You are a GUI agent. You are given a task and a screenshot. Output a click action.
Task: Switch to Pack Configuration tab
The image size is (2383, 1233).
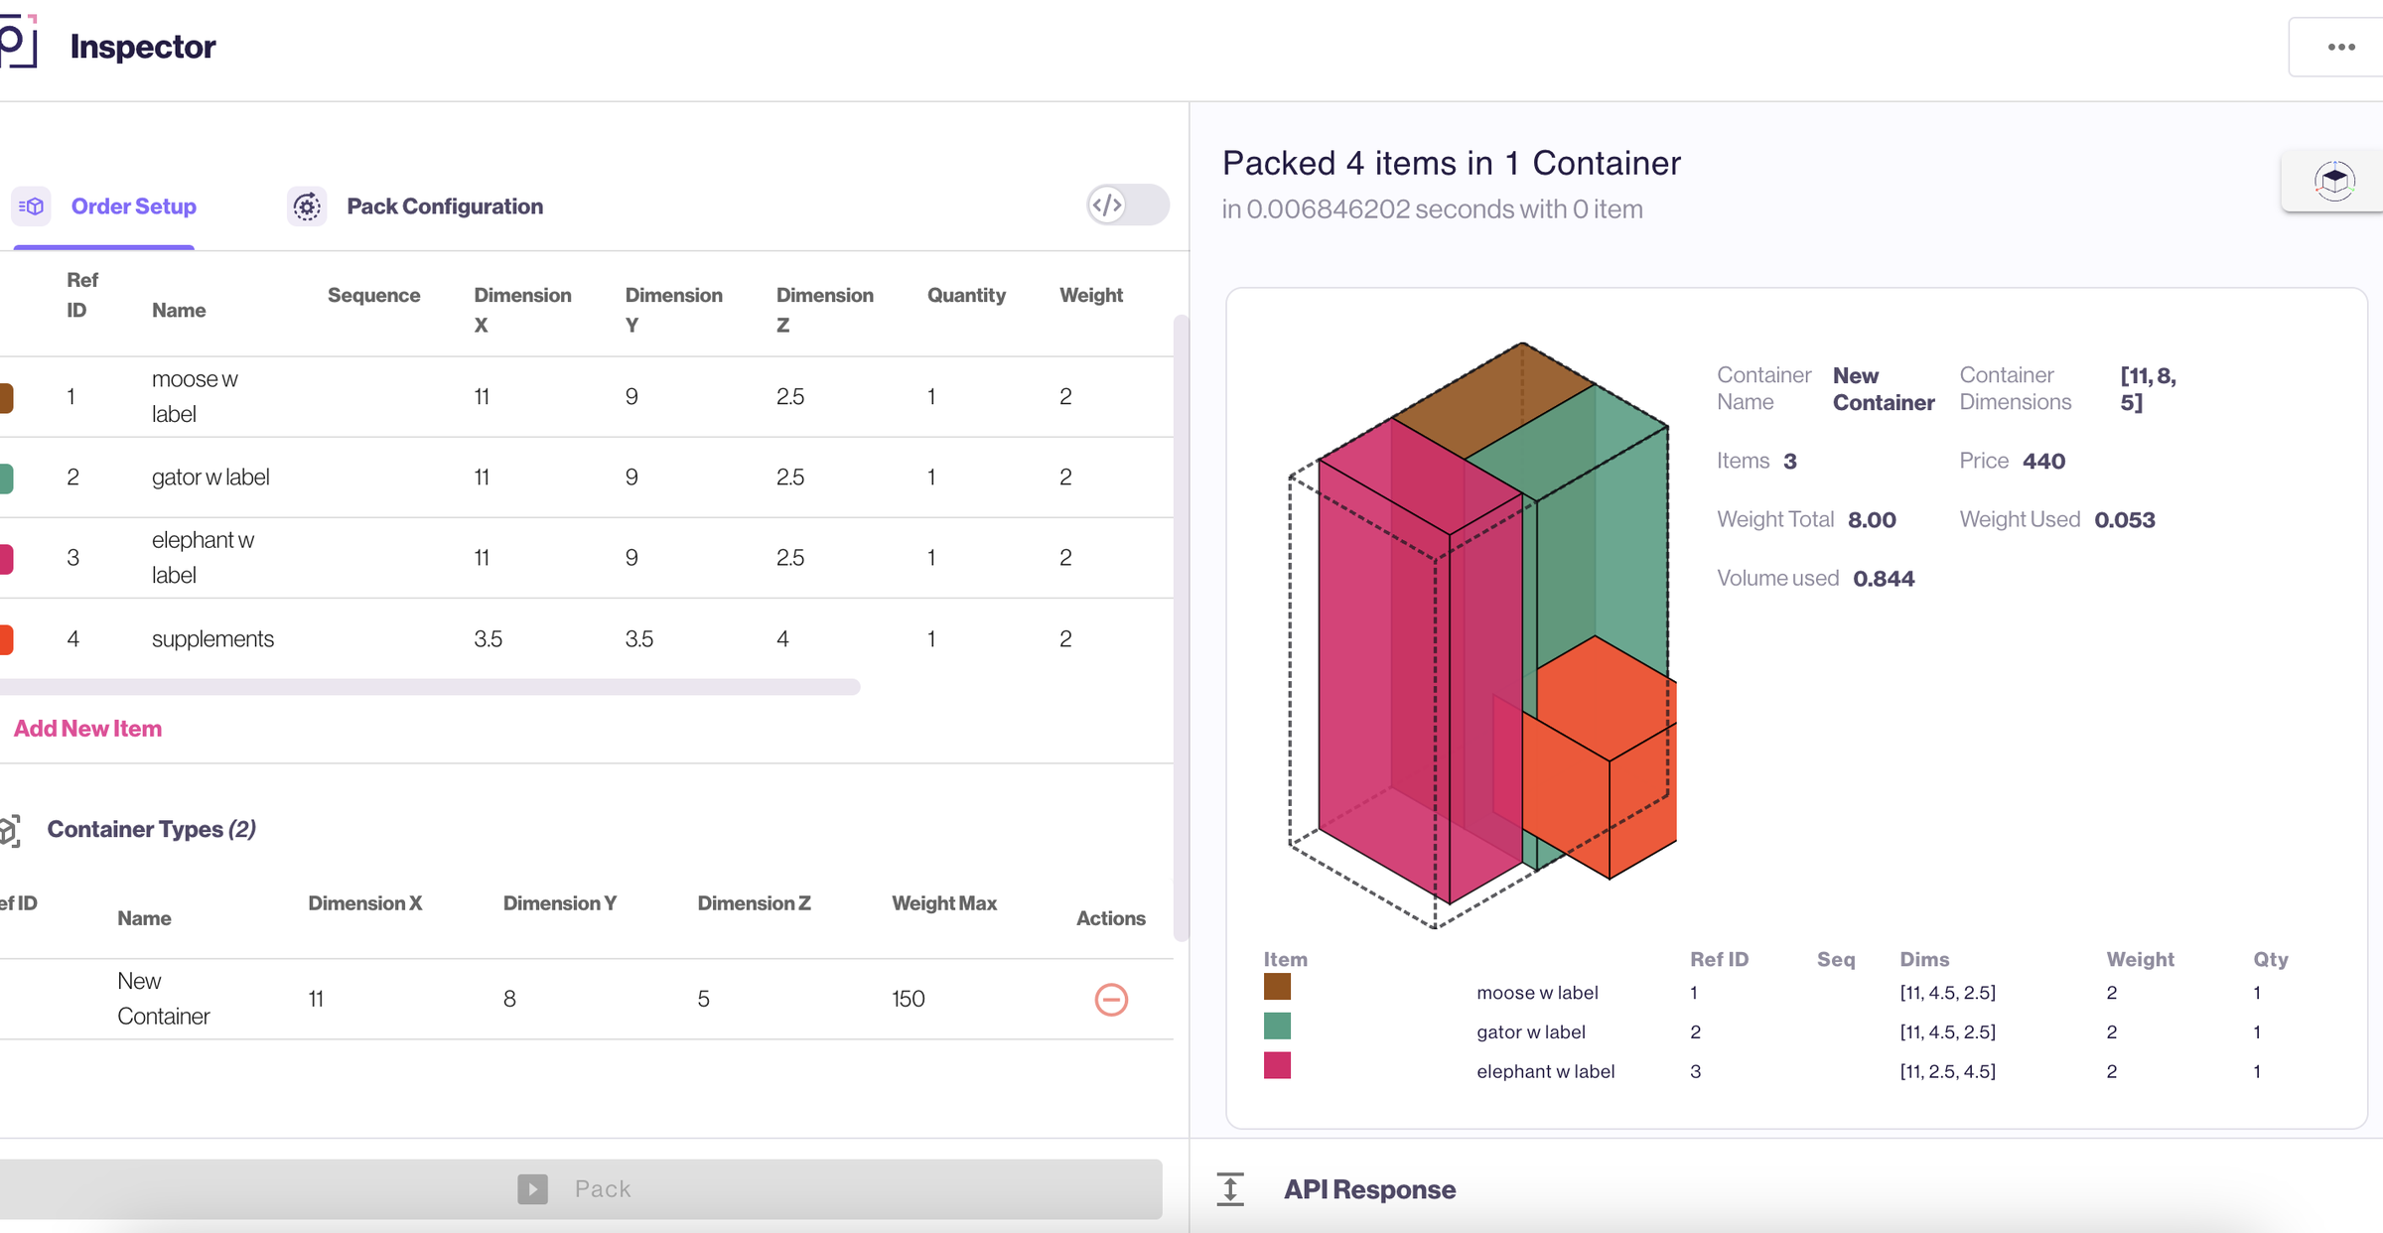[x=415, y=206]
